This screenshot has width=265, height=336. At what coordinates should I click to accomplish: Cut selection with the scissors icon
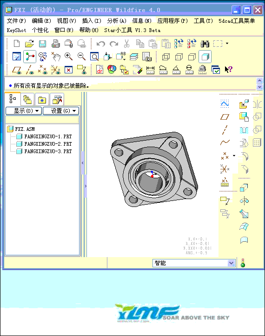[x=127, y=44]
